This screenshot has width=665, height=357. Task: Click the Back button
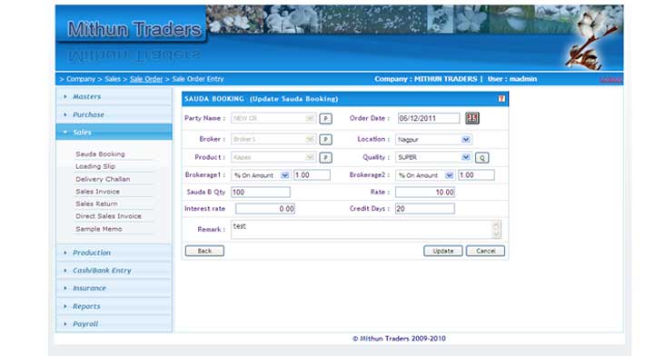click(x=204, y=251)
